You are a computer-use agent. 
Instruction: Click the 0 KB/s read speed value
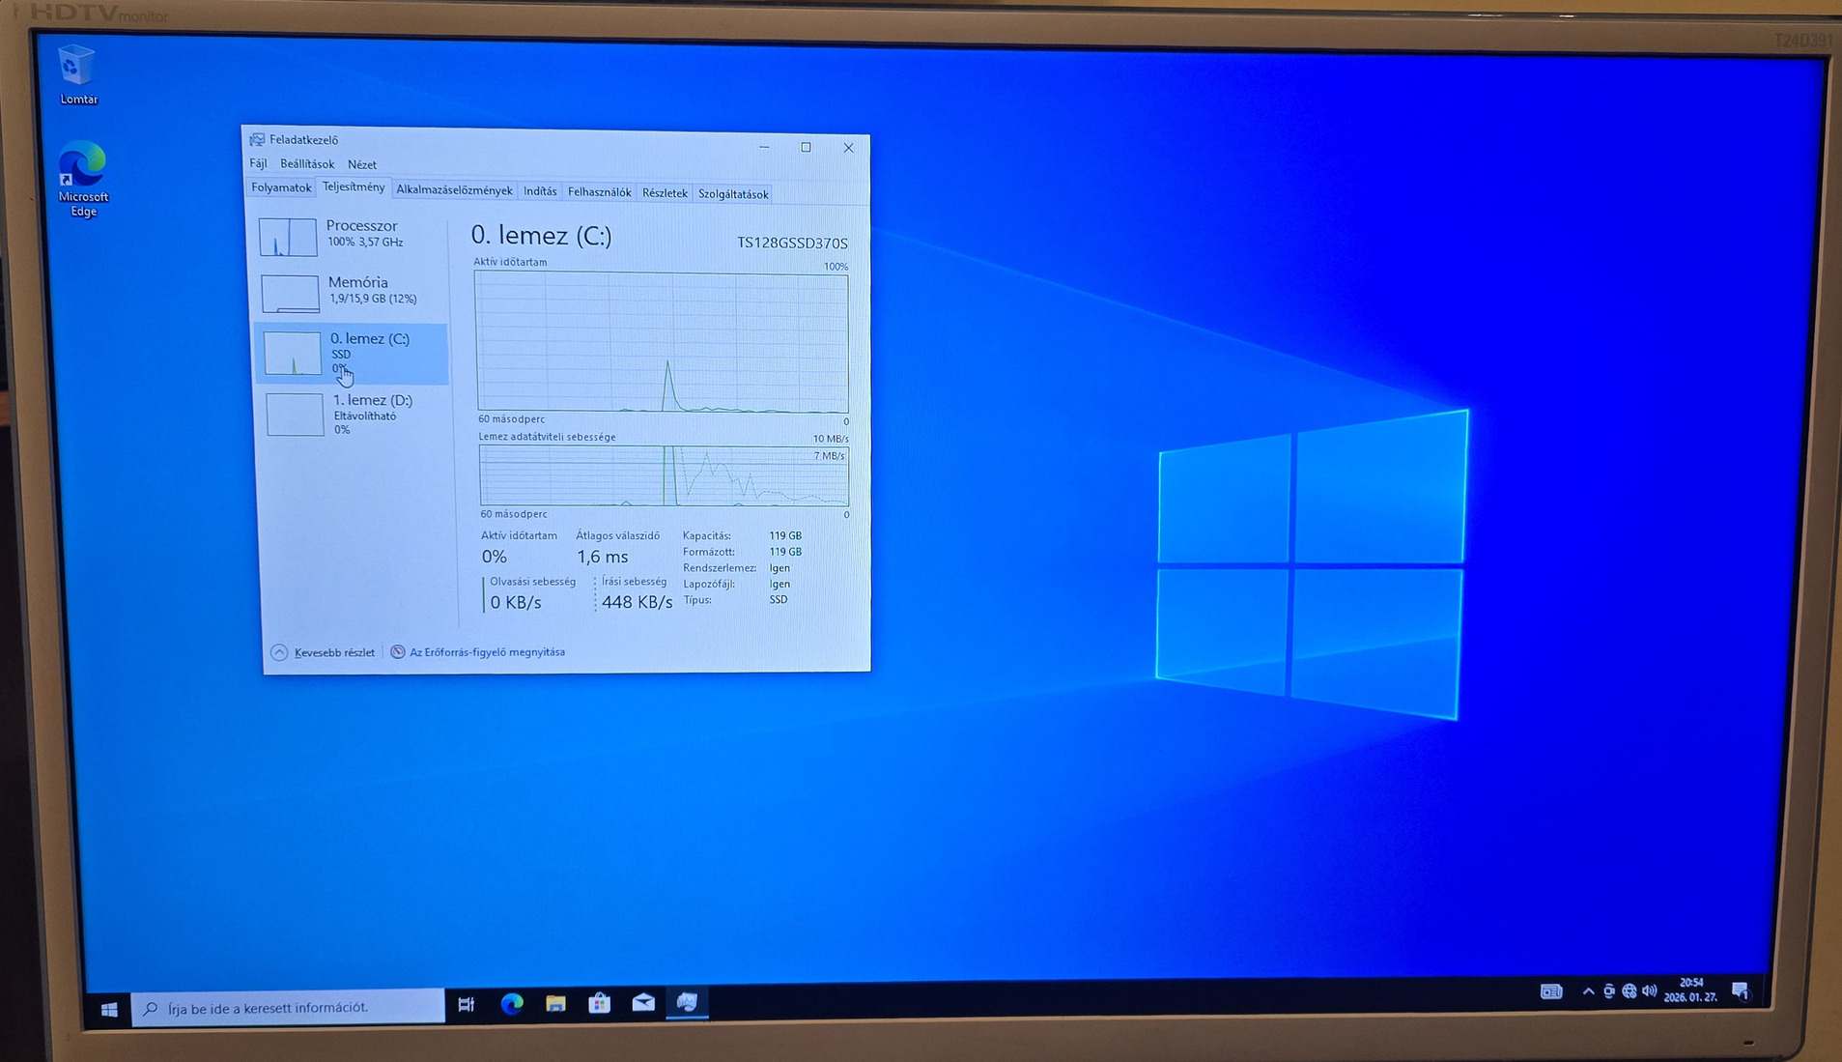pyautogui.click(x=516, y=602)
